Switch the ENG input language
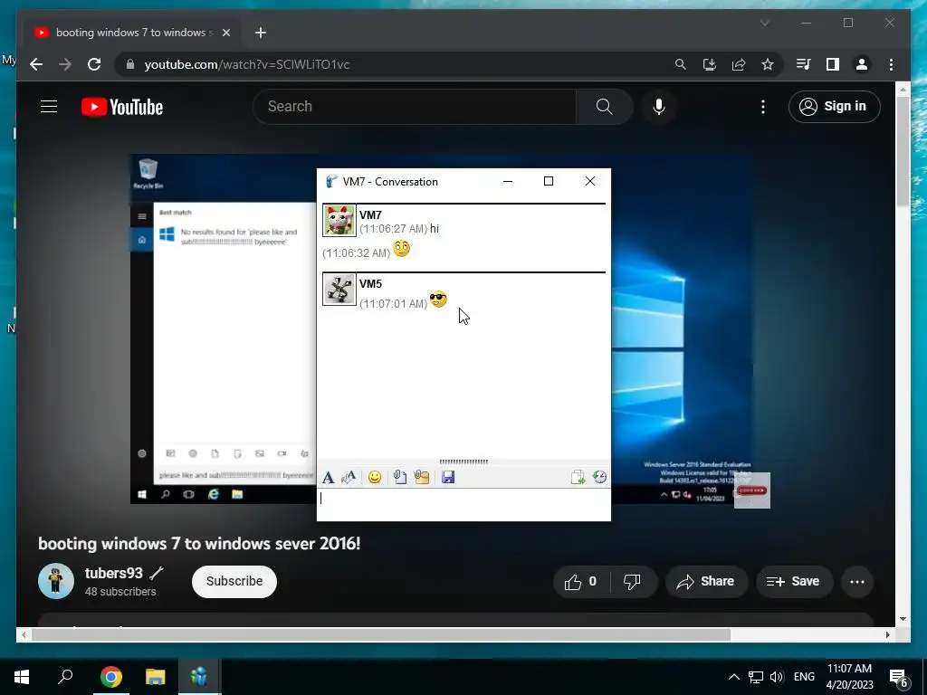Screen dimensions: 927x695 (x=804, y=677)
